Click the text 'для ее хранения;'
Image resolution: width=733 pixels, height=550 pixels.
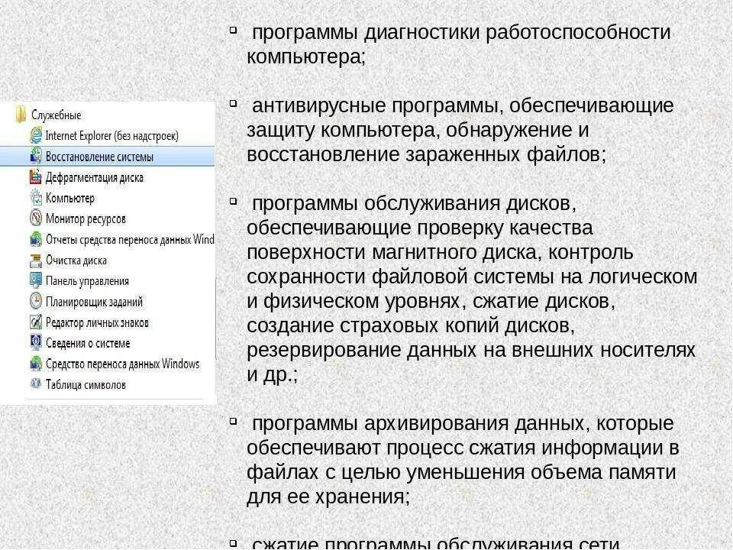[328, 497]
